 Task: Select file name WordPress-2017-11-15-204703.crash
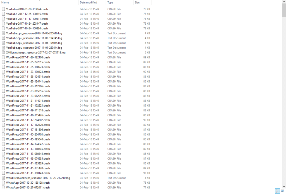click(28, 134)
